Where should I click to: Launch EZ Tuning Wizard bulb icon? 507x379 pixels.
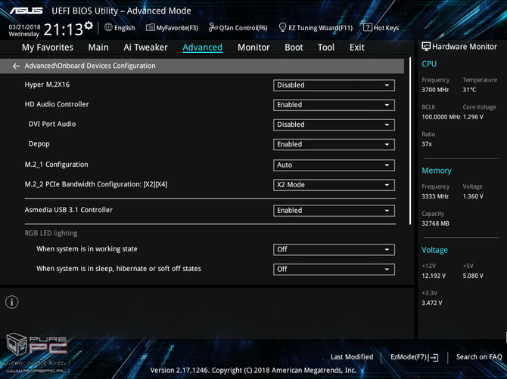(x=282, y=27)
